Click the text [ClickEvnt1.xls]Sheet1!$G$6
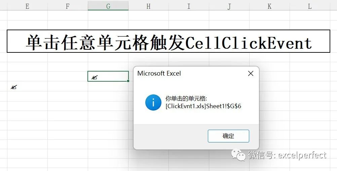The image size is (337, 171). point(203,106)
